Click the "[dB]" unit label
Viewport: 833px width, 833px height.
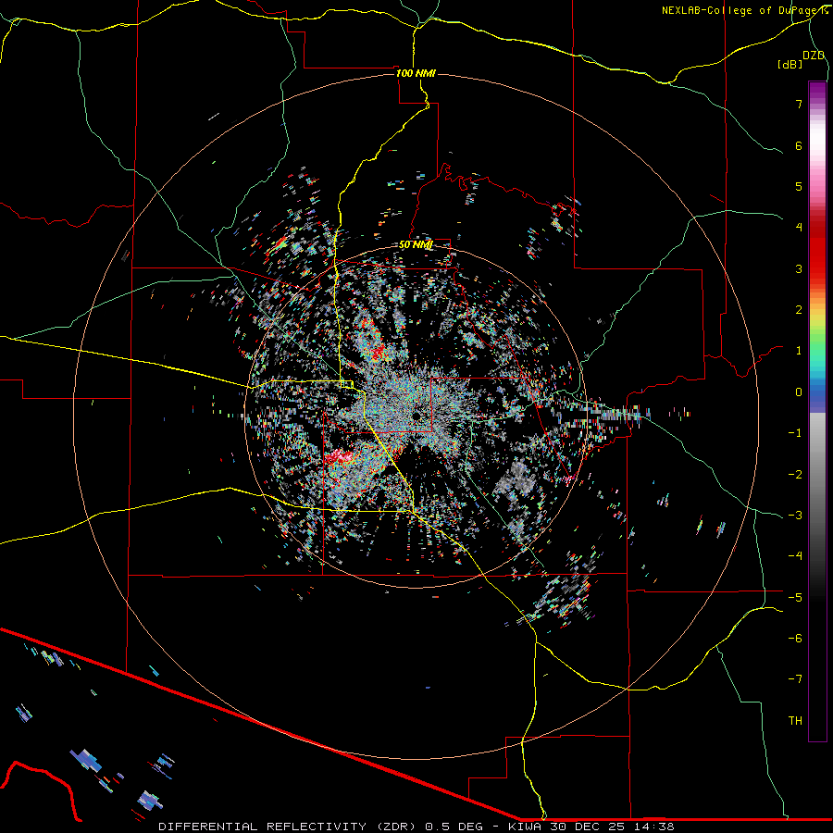[x=790, y=64]
